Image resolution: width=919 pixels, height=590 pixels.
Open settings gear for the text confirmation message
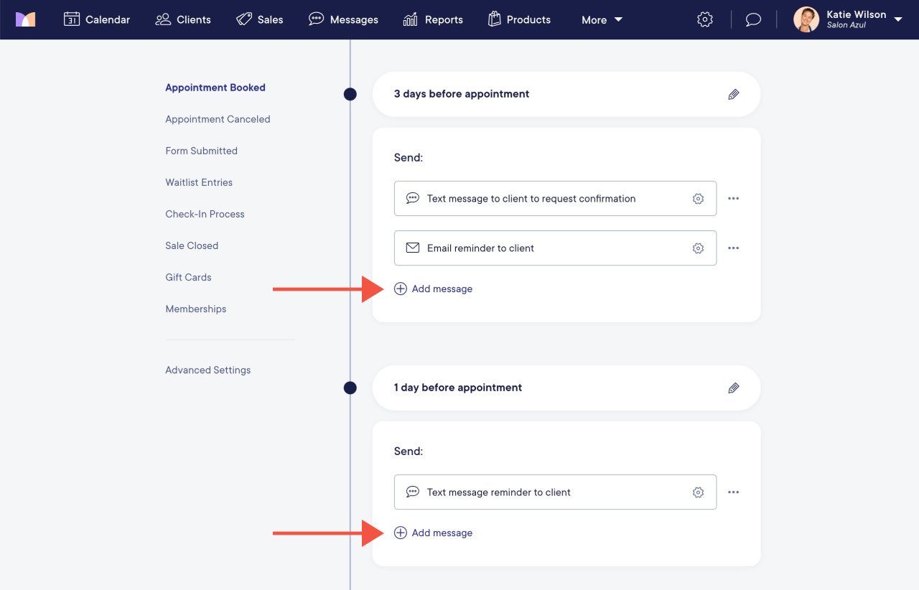(x=698, y=198)
